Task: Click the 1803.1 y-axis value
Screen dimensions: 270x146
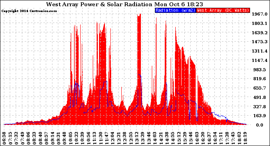Action: point(260,23)
